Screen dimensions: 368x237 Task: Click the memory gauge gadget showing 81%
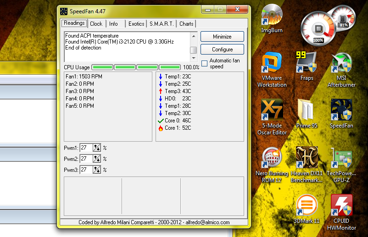344,18
